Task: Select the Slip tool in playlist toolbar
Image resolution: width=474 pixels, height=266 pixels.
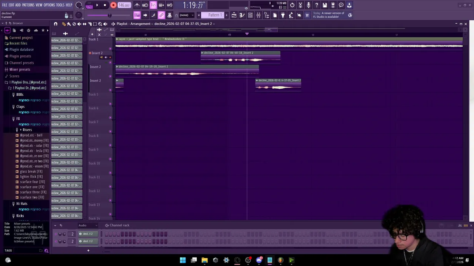Action: pos(84,24)
